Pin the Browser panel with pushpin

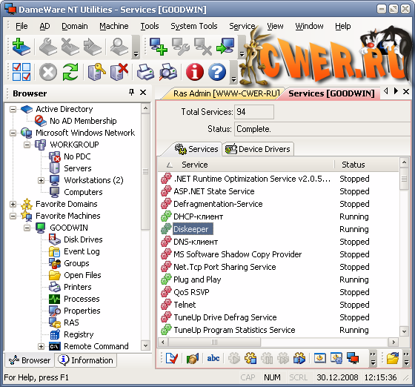point(131,93)
